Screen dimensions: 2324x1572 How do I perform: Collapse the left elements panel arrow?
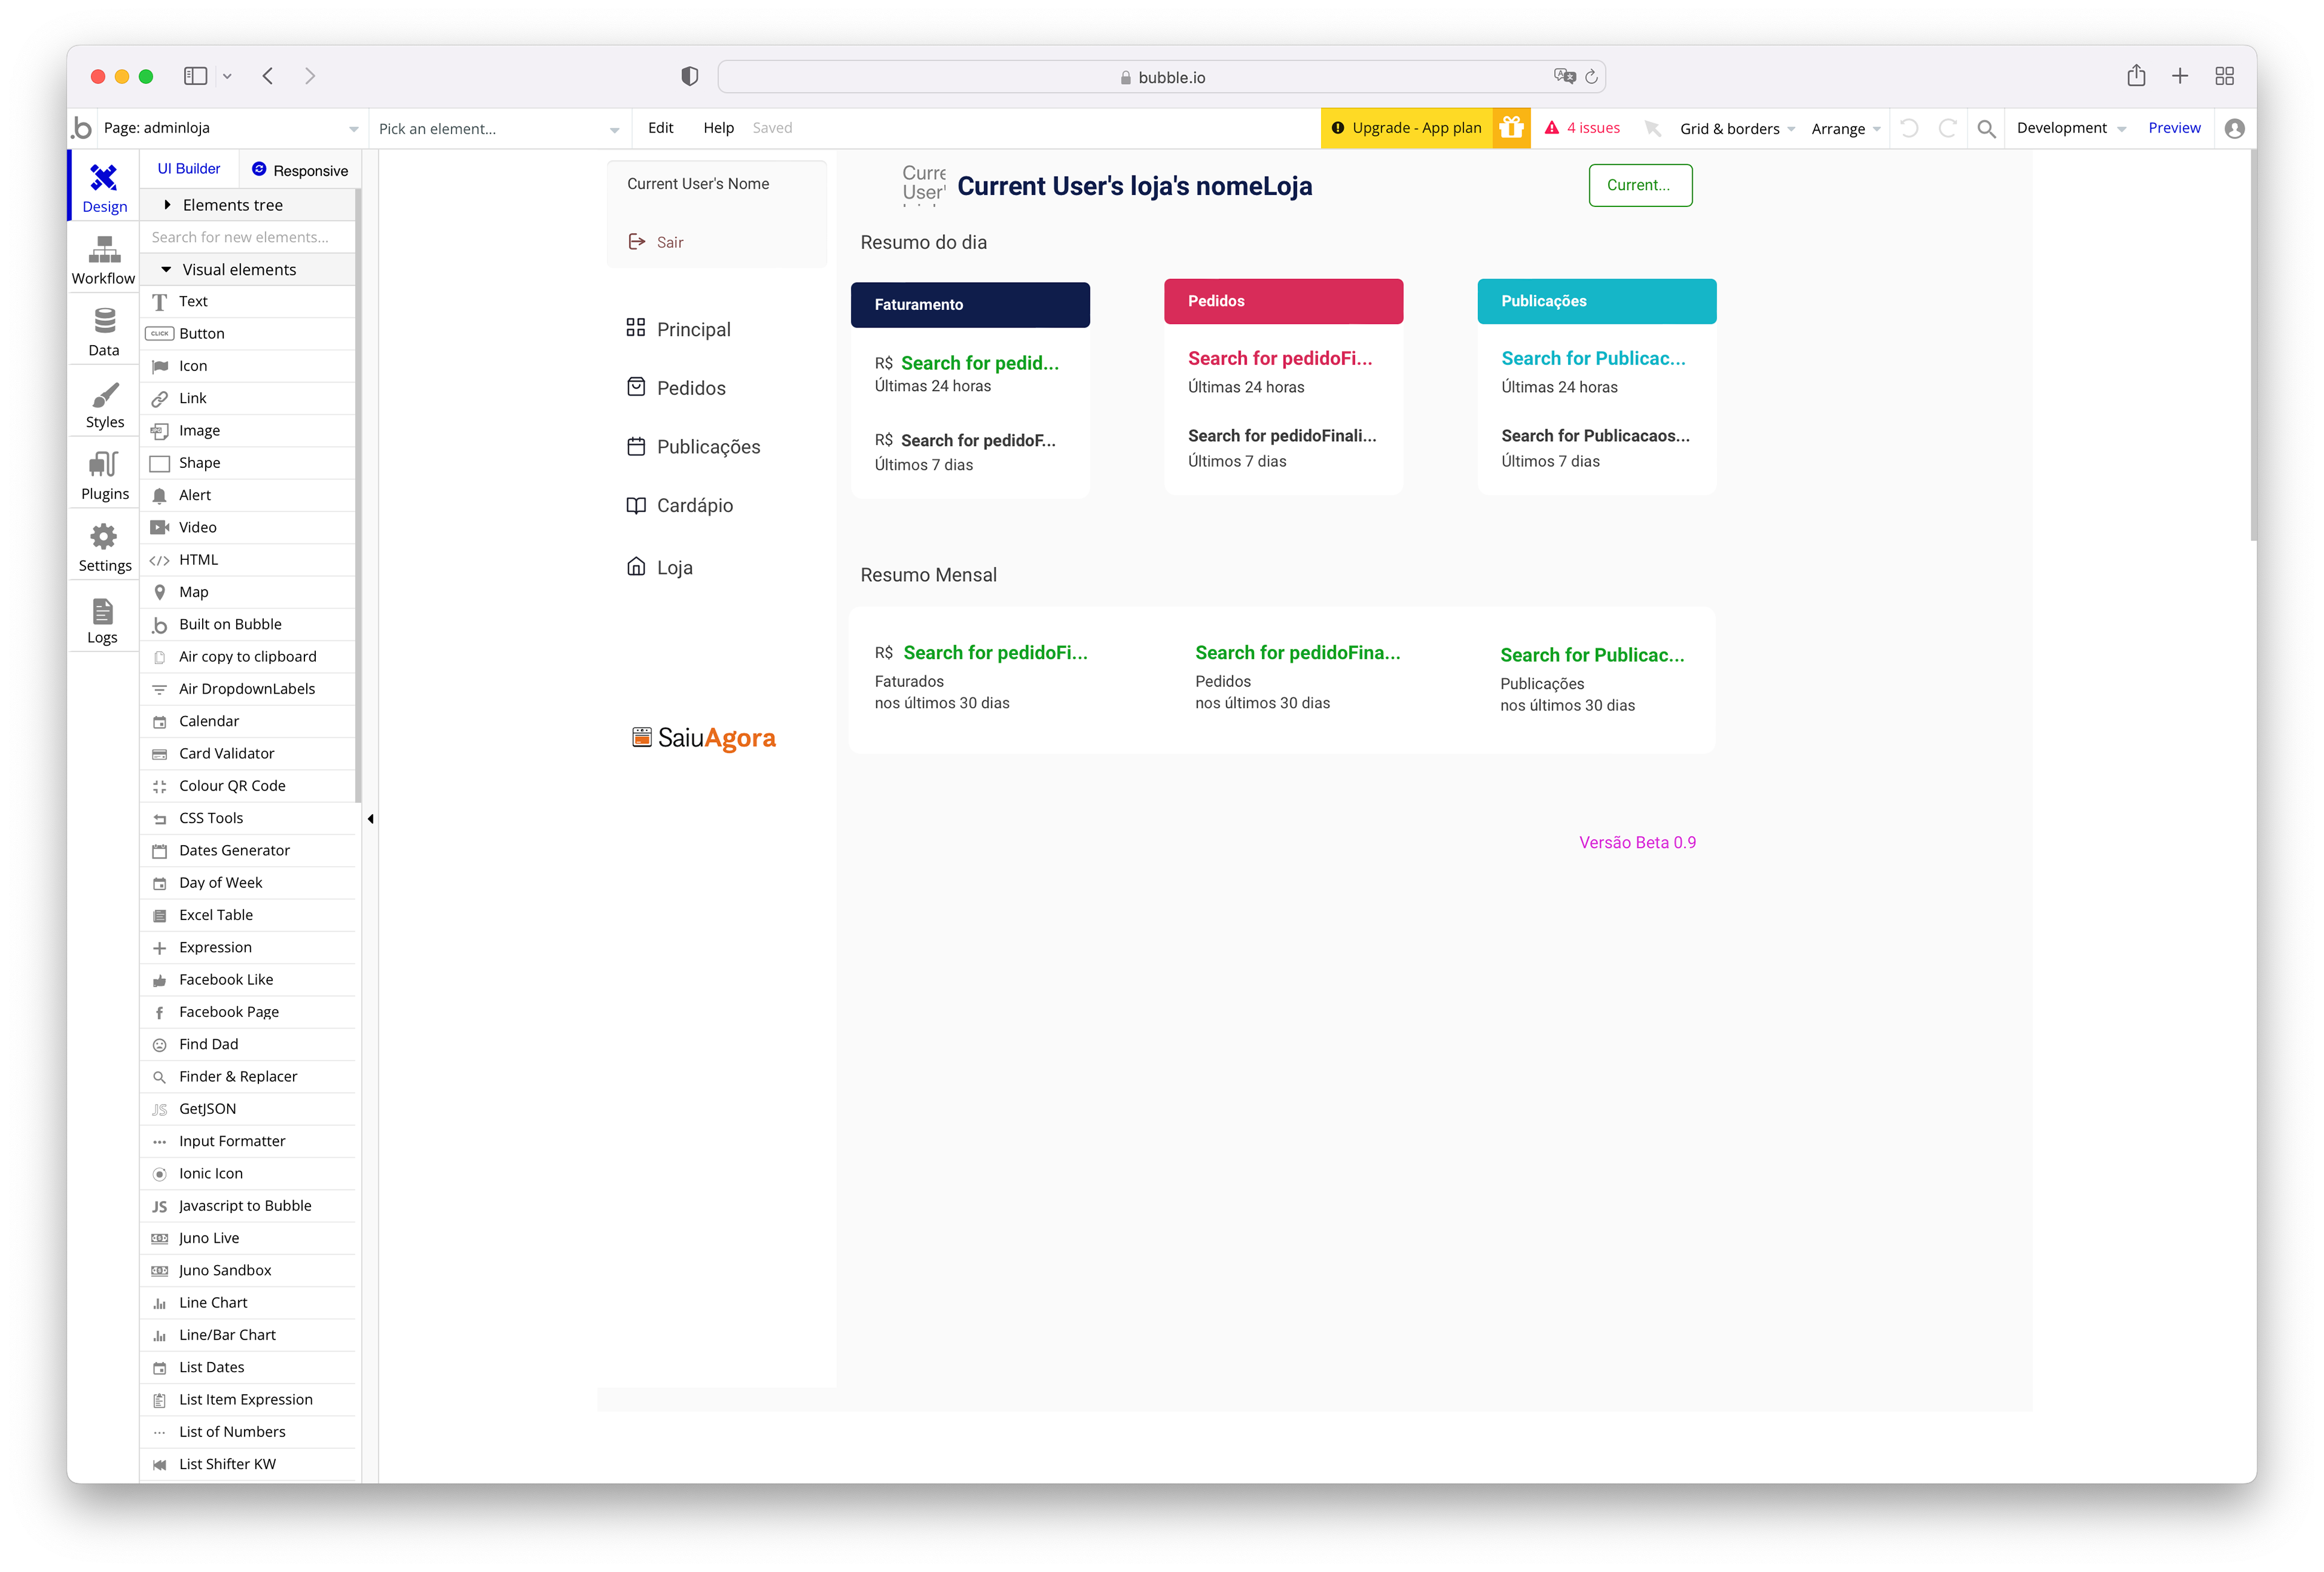click(x=370, y=819)
